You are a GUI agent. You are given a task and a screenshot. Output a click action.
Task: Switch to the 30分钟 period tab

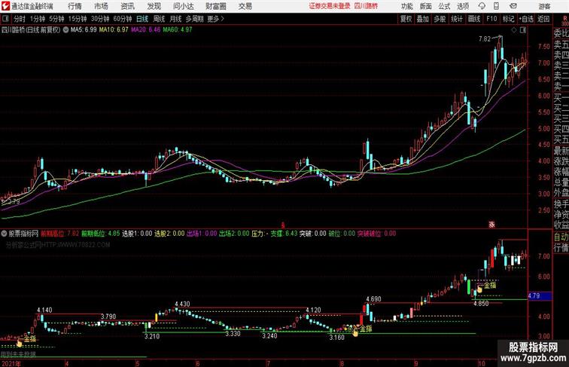[x=100, y=19]
